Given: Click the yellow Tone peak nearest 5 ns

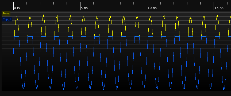Looking at the screenshot, I should (83, 17).
